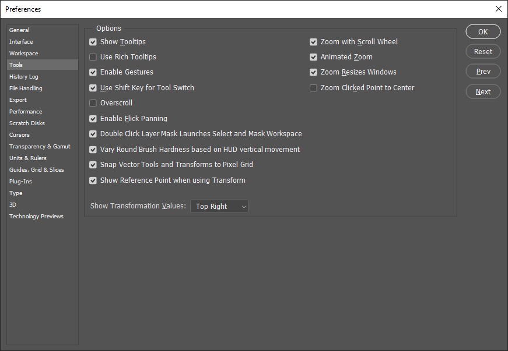The height and width of the screenshot is (351, 508).
Task: Toggle Zoom with Scroll Wheel off
Action: 314,42
